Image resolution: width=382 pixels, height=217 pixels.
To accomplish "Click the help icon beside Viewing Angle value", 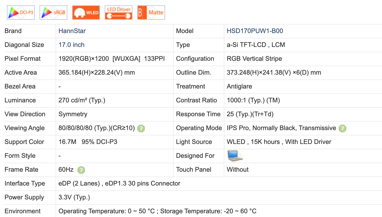I will 141,128.
